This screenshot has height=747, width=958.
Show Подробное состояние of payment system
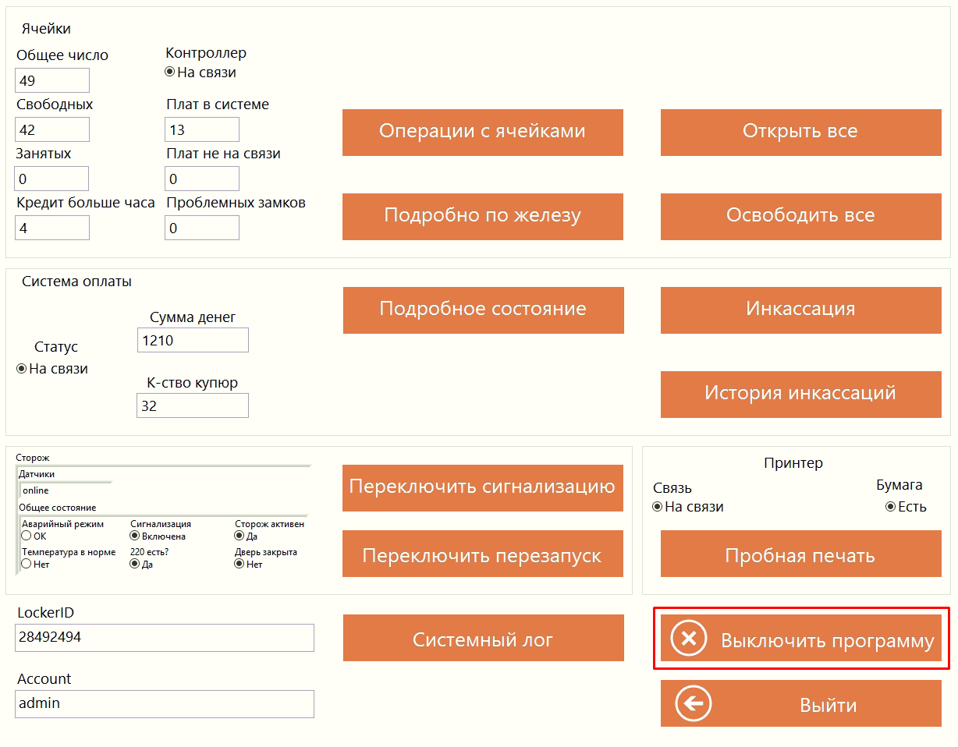tap(483, 310)
